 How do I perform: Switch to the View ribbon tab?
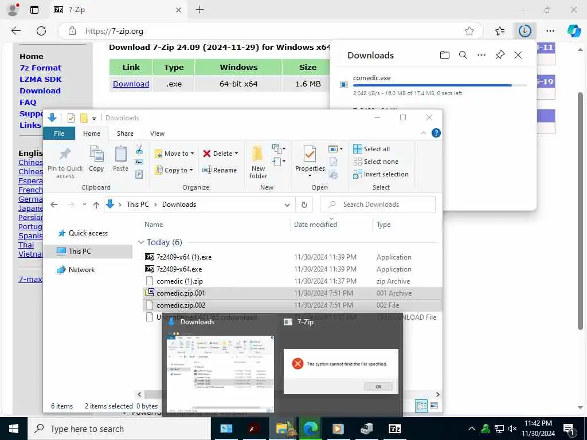[157, 133]
